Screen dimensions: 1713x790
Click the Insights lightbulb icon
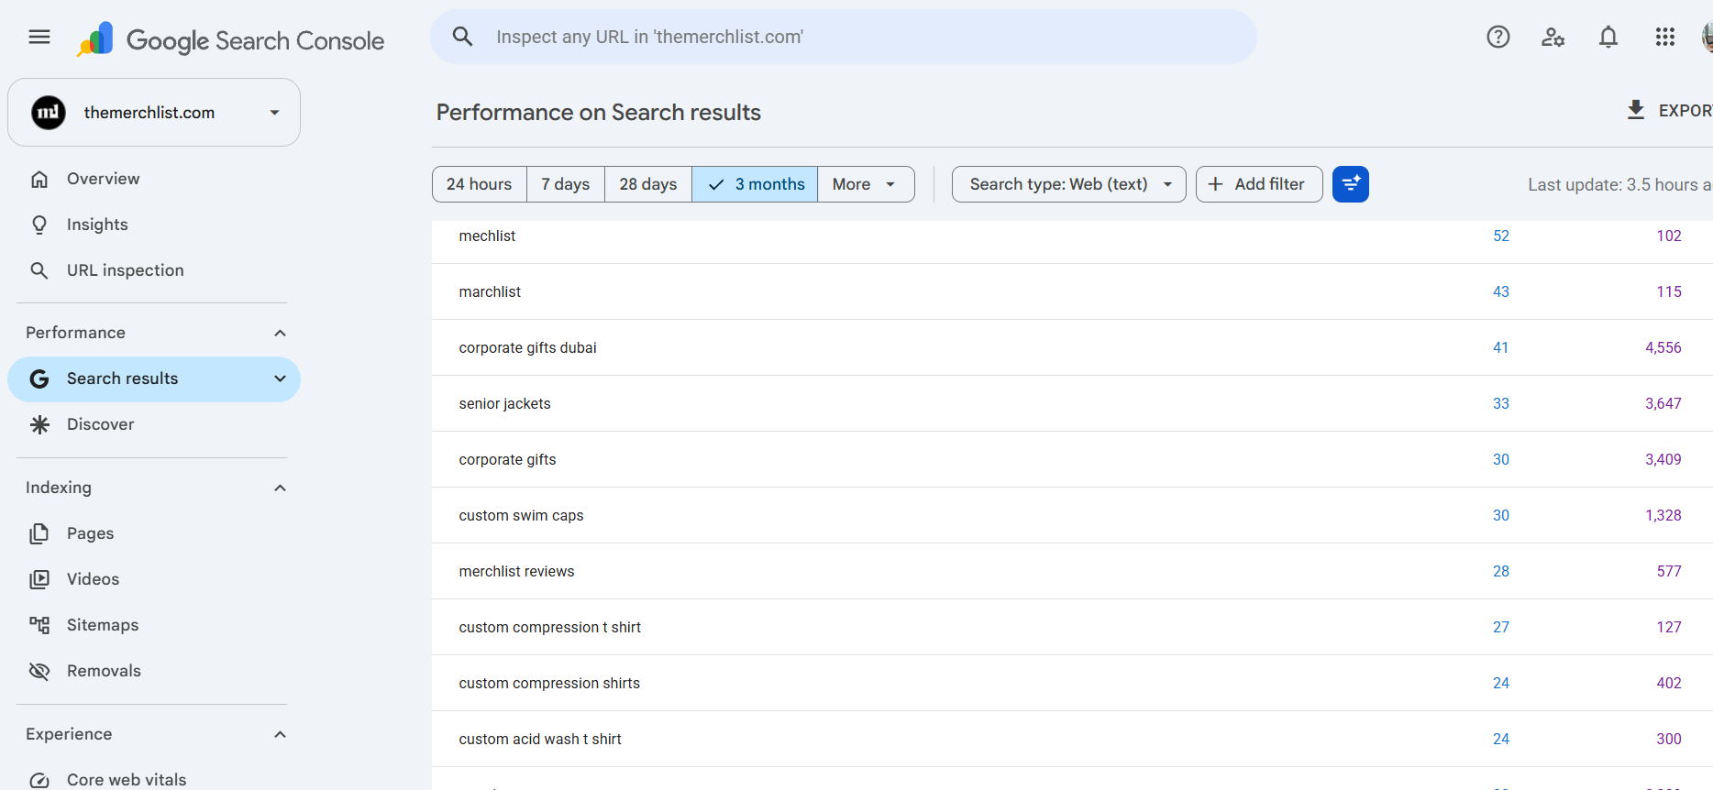click(x=39, y=225)
